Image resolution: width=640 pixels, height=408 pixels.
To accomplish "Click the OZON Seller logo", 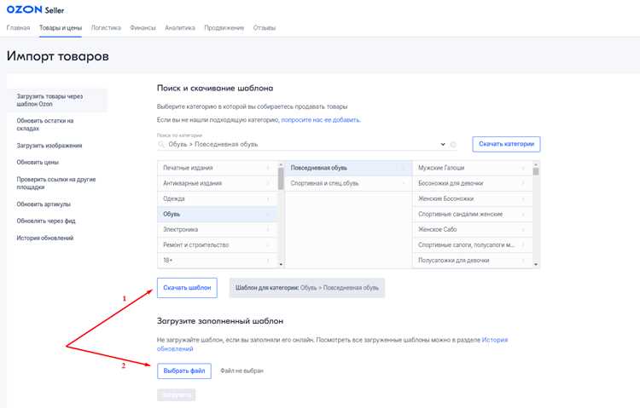I will (x=35, y=9).
